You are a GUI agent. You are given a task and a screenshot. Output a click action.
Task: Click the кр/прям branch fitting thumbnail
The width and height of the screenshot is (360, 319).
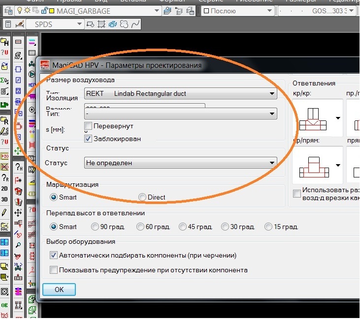tap(314, 167)
